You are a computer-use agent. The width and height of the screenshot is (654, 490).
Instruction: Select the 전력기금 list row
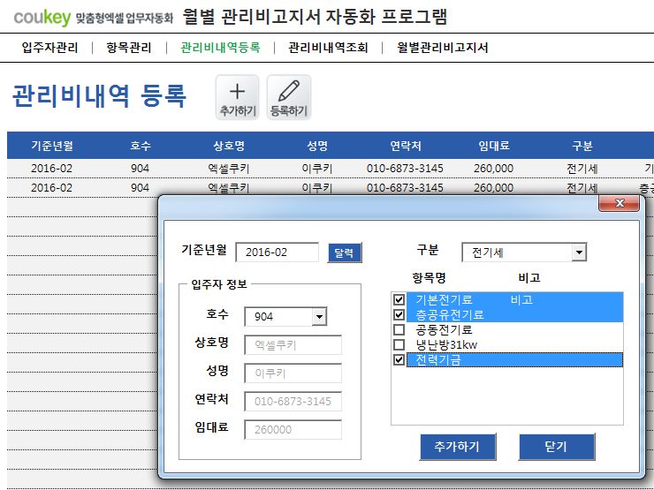click(514, 360)
